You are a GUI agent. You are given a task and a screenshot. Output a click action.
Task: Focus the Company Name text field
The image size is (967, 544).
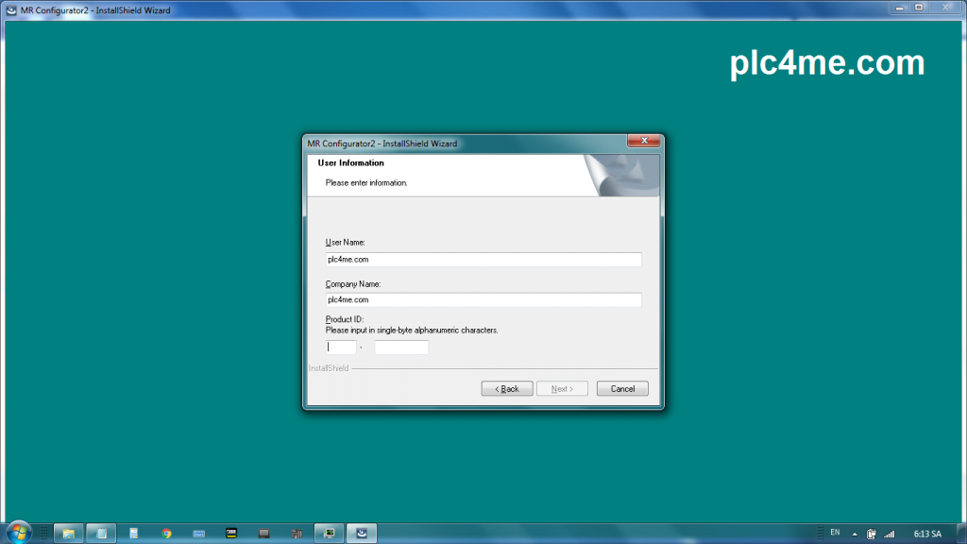tap(483, 300)
